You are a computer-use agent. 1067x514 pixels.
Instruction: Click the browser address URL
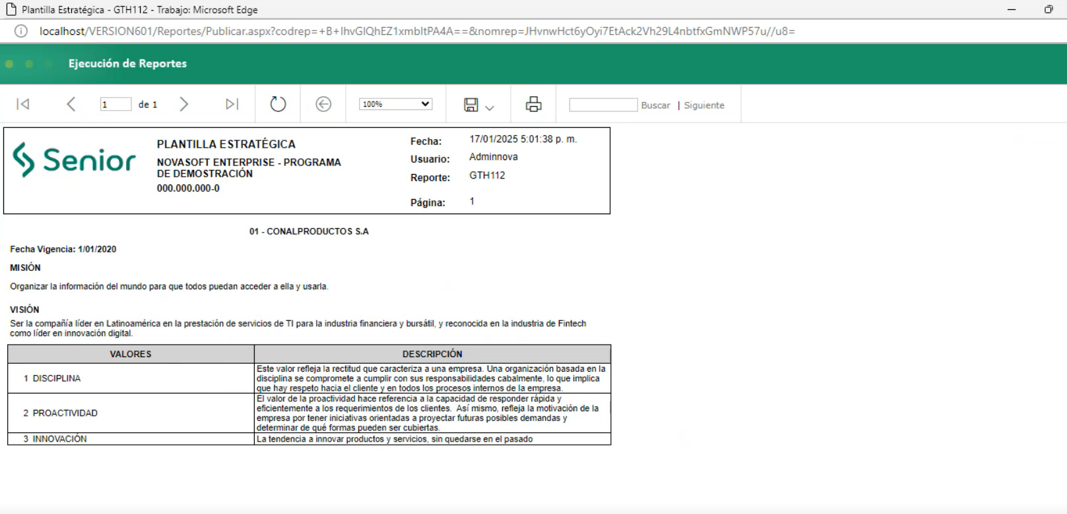[x=417, y=31]
